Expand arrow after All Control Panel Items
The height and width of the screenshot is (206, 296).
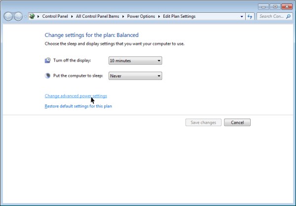coord(123,16)
